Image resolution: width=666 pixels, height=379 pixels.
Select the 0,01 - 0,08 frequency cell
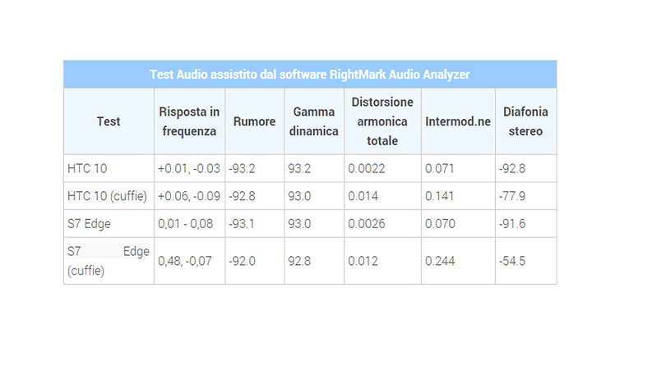click(185, 224)
